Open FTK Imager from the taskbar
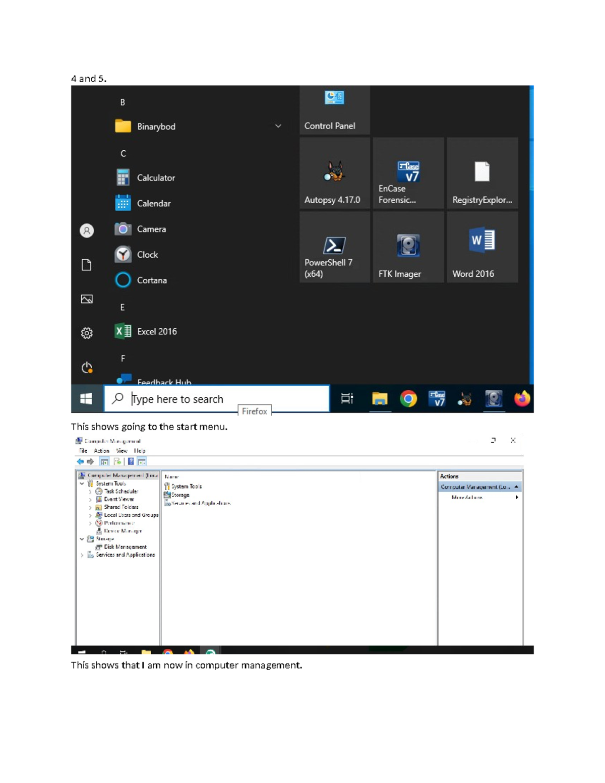This screenshot has width=605, height=783. tap(494, 399)
